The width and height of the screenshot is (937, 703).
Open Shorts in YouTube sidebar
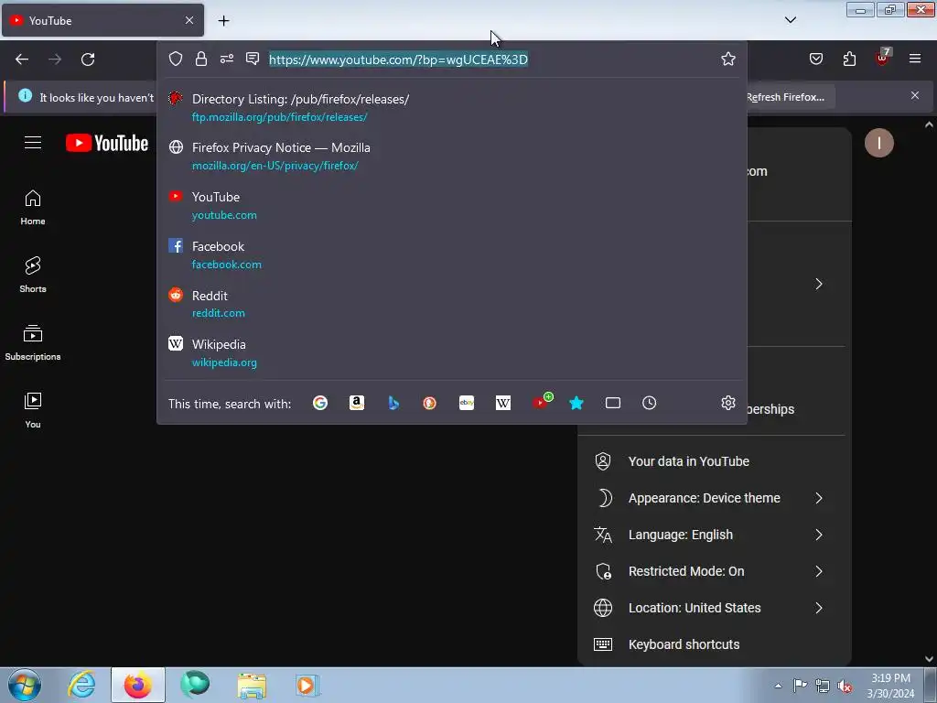[x=33, y=275]
